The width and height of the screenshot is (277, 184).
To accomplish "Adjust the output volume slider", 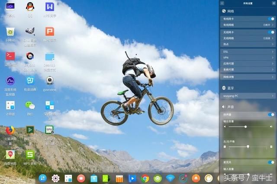I will (248, 127).
